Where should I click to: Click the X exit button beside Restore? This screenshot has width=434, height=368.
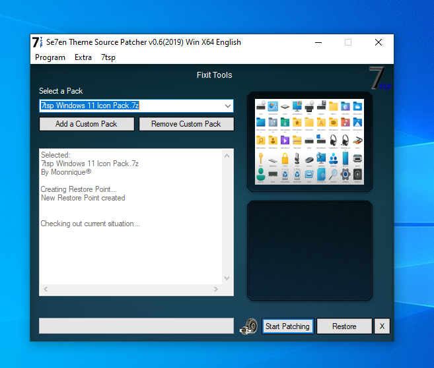(382, 326)
